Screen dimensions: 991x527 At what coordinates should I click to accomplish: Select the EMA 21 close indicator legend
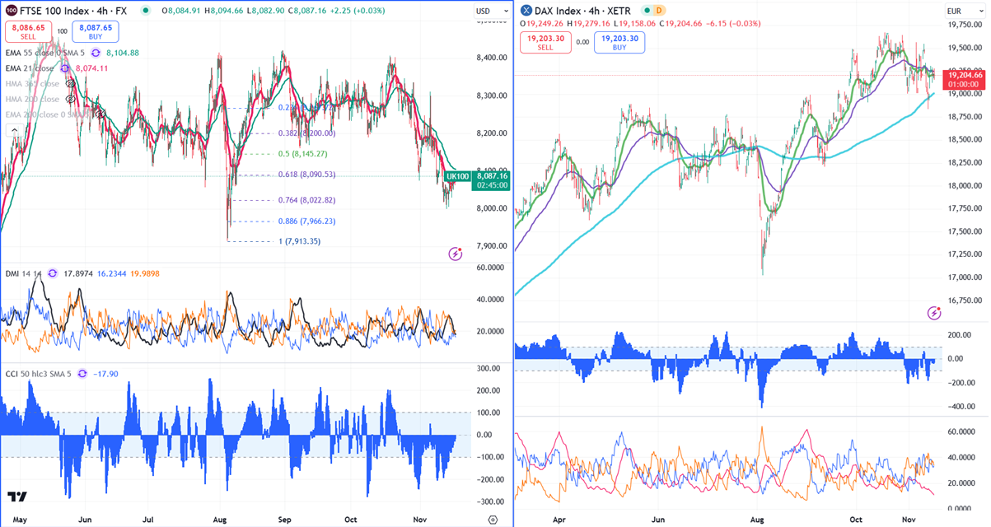point(30,68)
